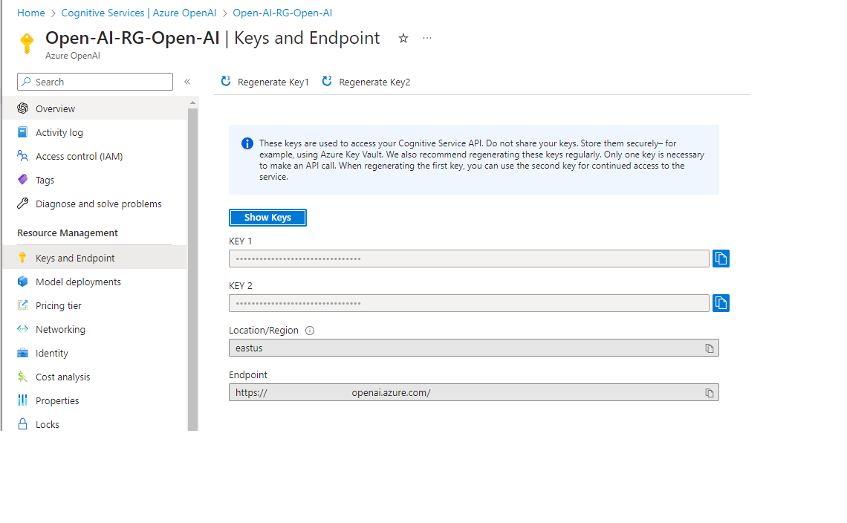Copy KEY 2 to clipboard
This screenshot has height=523, width=847.
(x=721, y=303)
